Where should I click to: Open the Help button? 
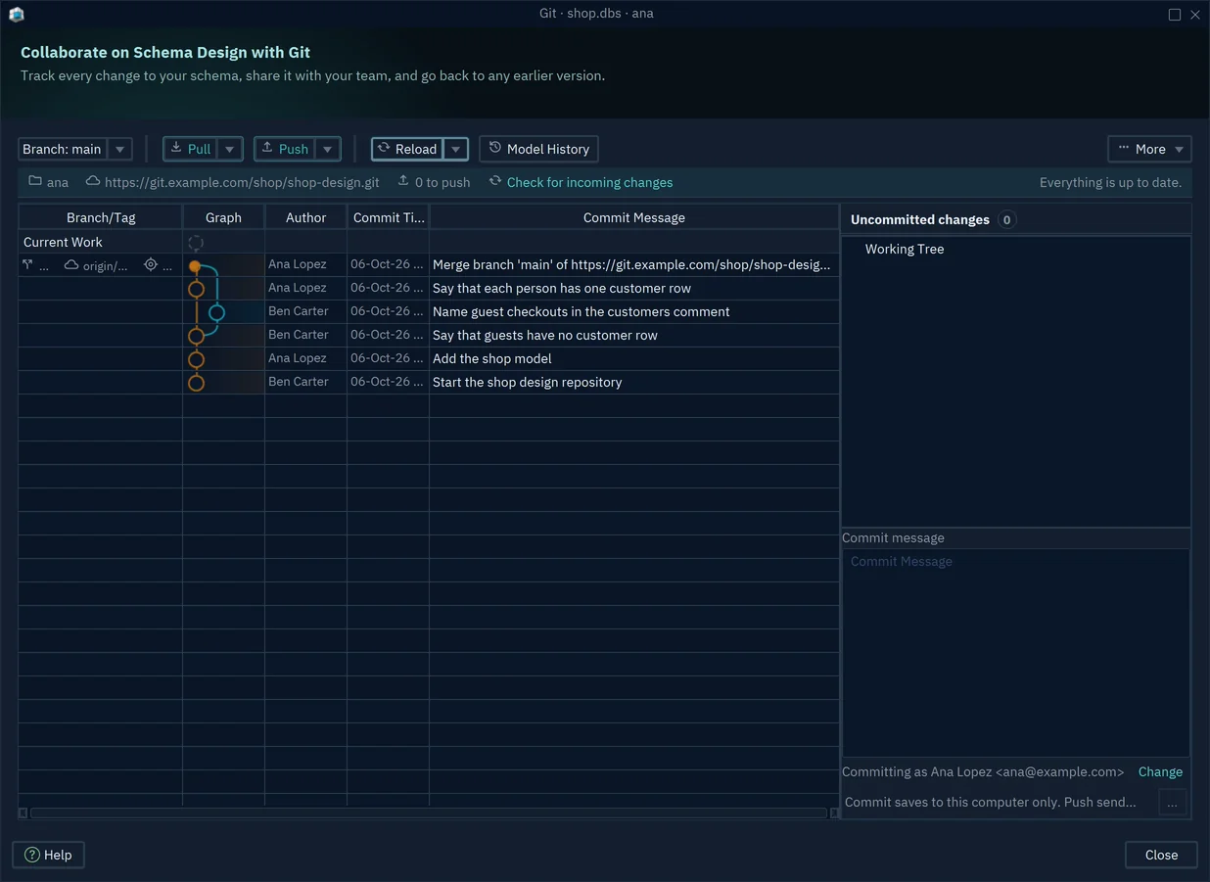[48, 855]
